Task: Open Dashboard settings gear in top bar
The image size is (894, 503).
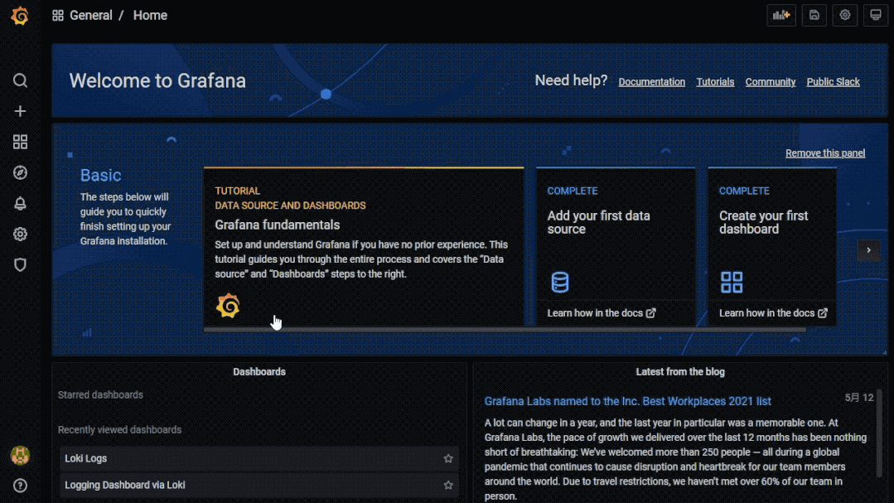Action: click(845, 16)
